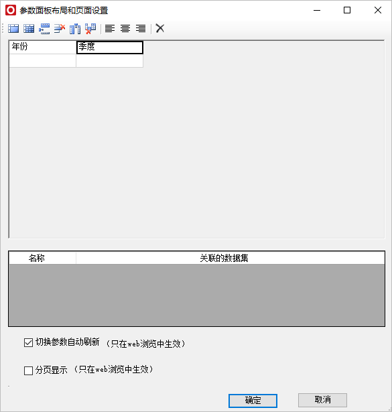The image size is (392, 412).
Task: Enable 分页显示 checkbox
Action: click(x=28, y=370)
